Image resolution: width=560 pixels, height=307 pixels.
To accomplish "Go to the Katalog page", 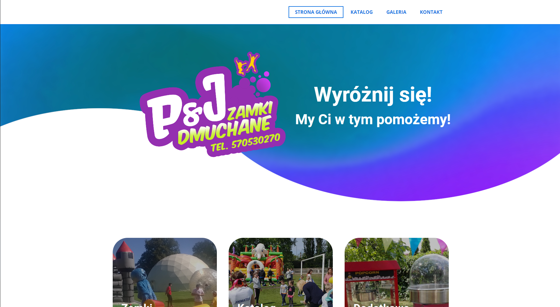I will 361,12.
